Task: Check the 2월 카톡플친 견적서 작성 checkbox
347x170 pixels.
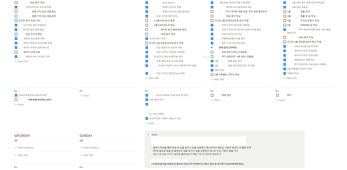Action: tap(212, 74)
